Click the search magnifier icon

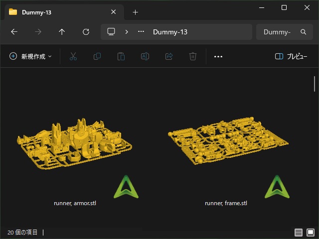[x=304, y=32]
